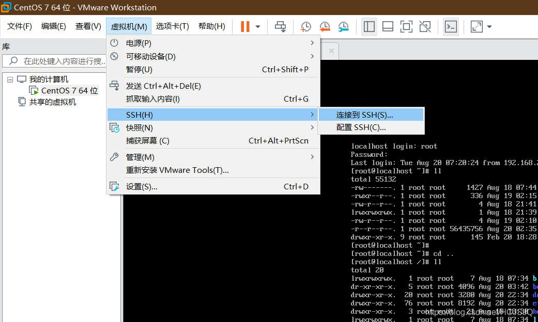This screenshot has width=538, height=322.
Task: Click the magnifier icon in library search
Action: point(13,61)
